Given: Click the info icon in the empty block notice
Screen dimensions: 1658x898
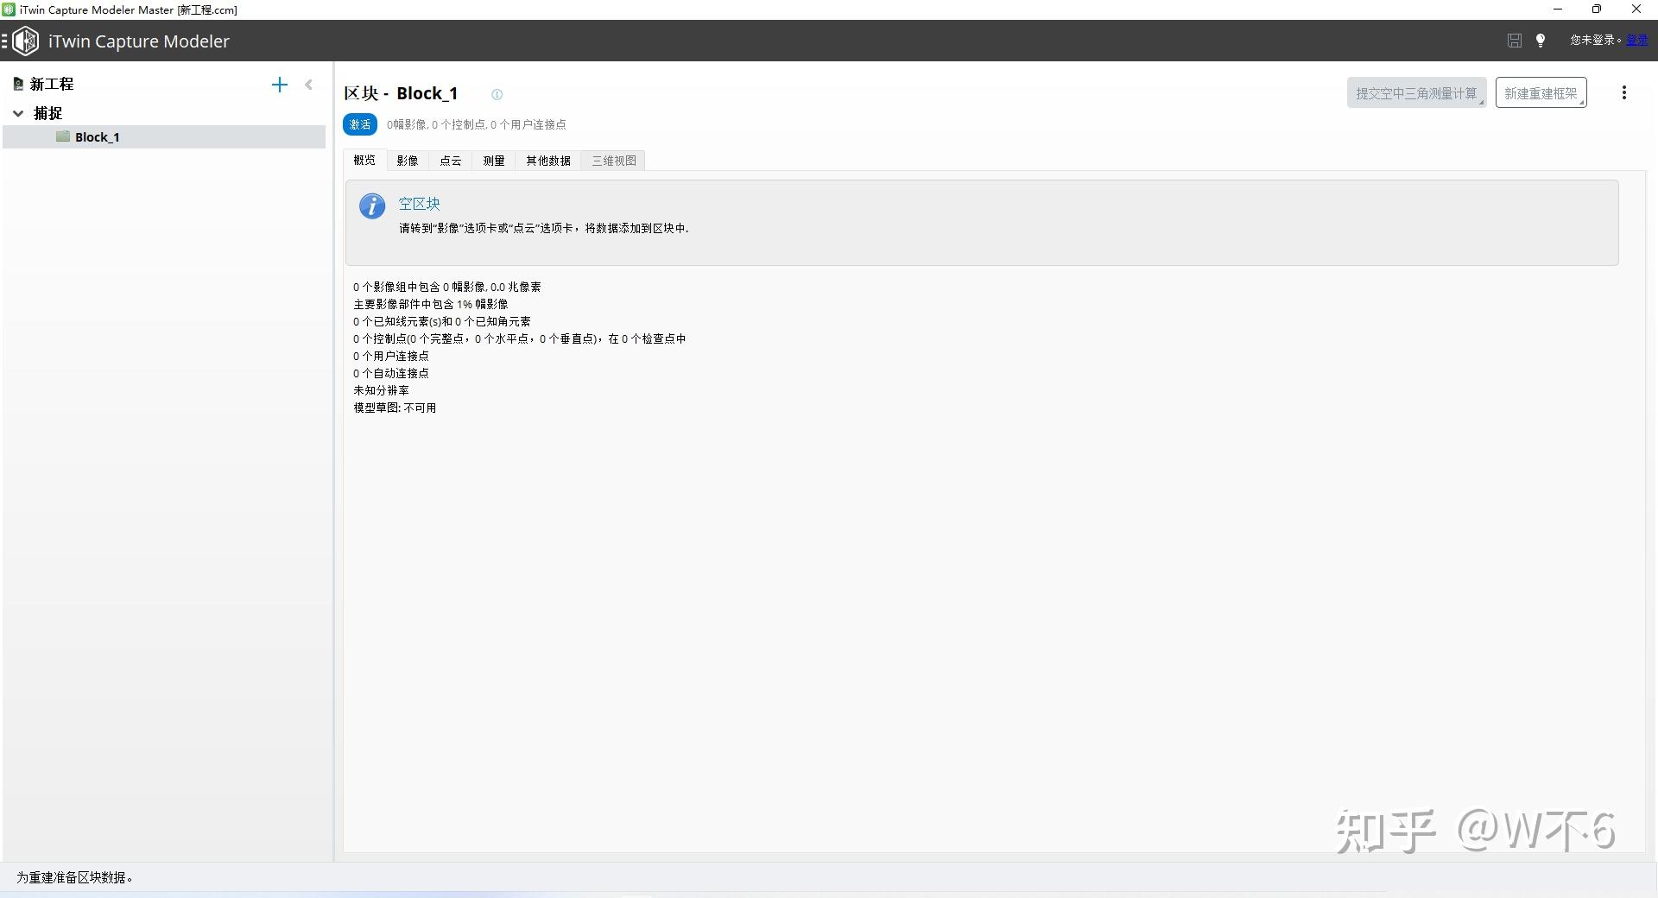Looking at the screenshot, I should (371, 206).
